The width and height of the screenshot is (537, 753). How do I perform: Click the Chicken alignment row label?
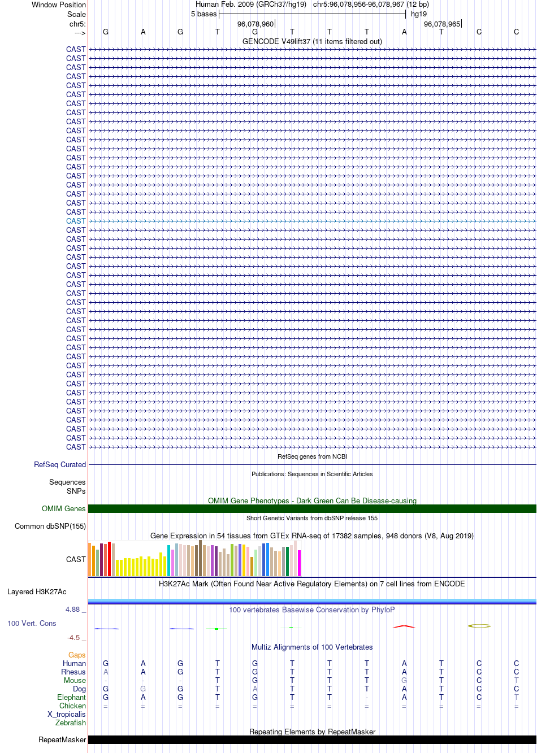[x=72, y=706]
